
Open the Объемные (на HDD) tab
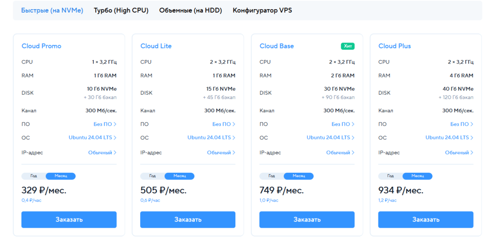190,10
